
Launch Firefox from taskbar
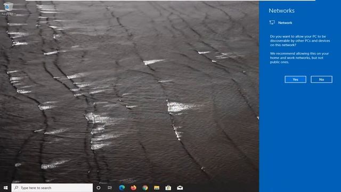point(133,188)
